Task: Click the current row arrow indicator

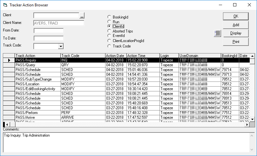Action: [x=9, y=60]
